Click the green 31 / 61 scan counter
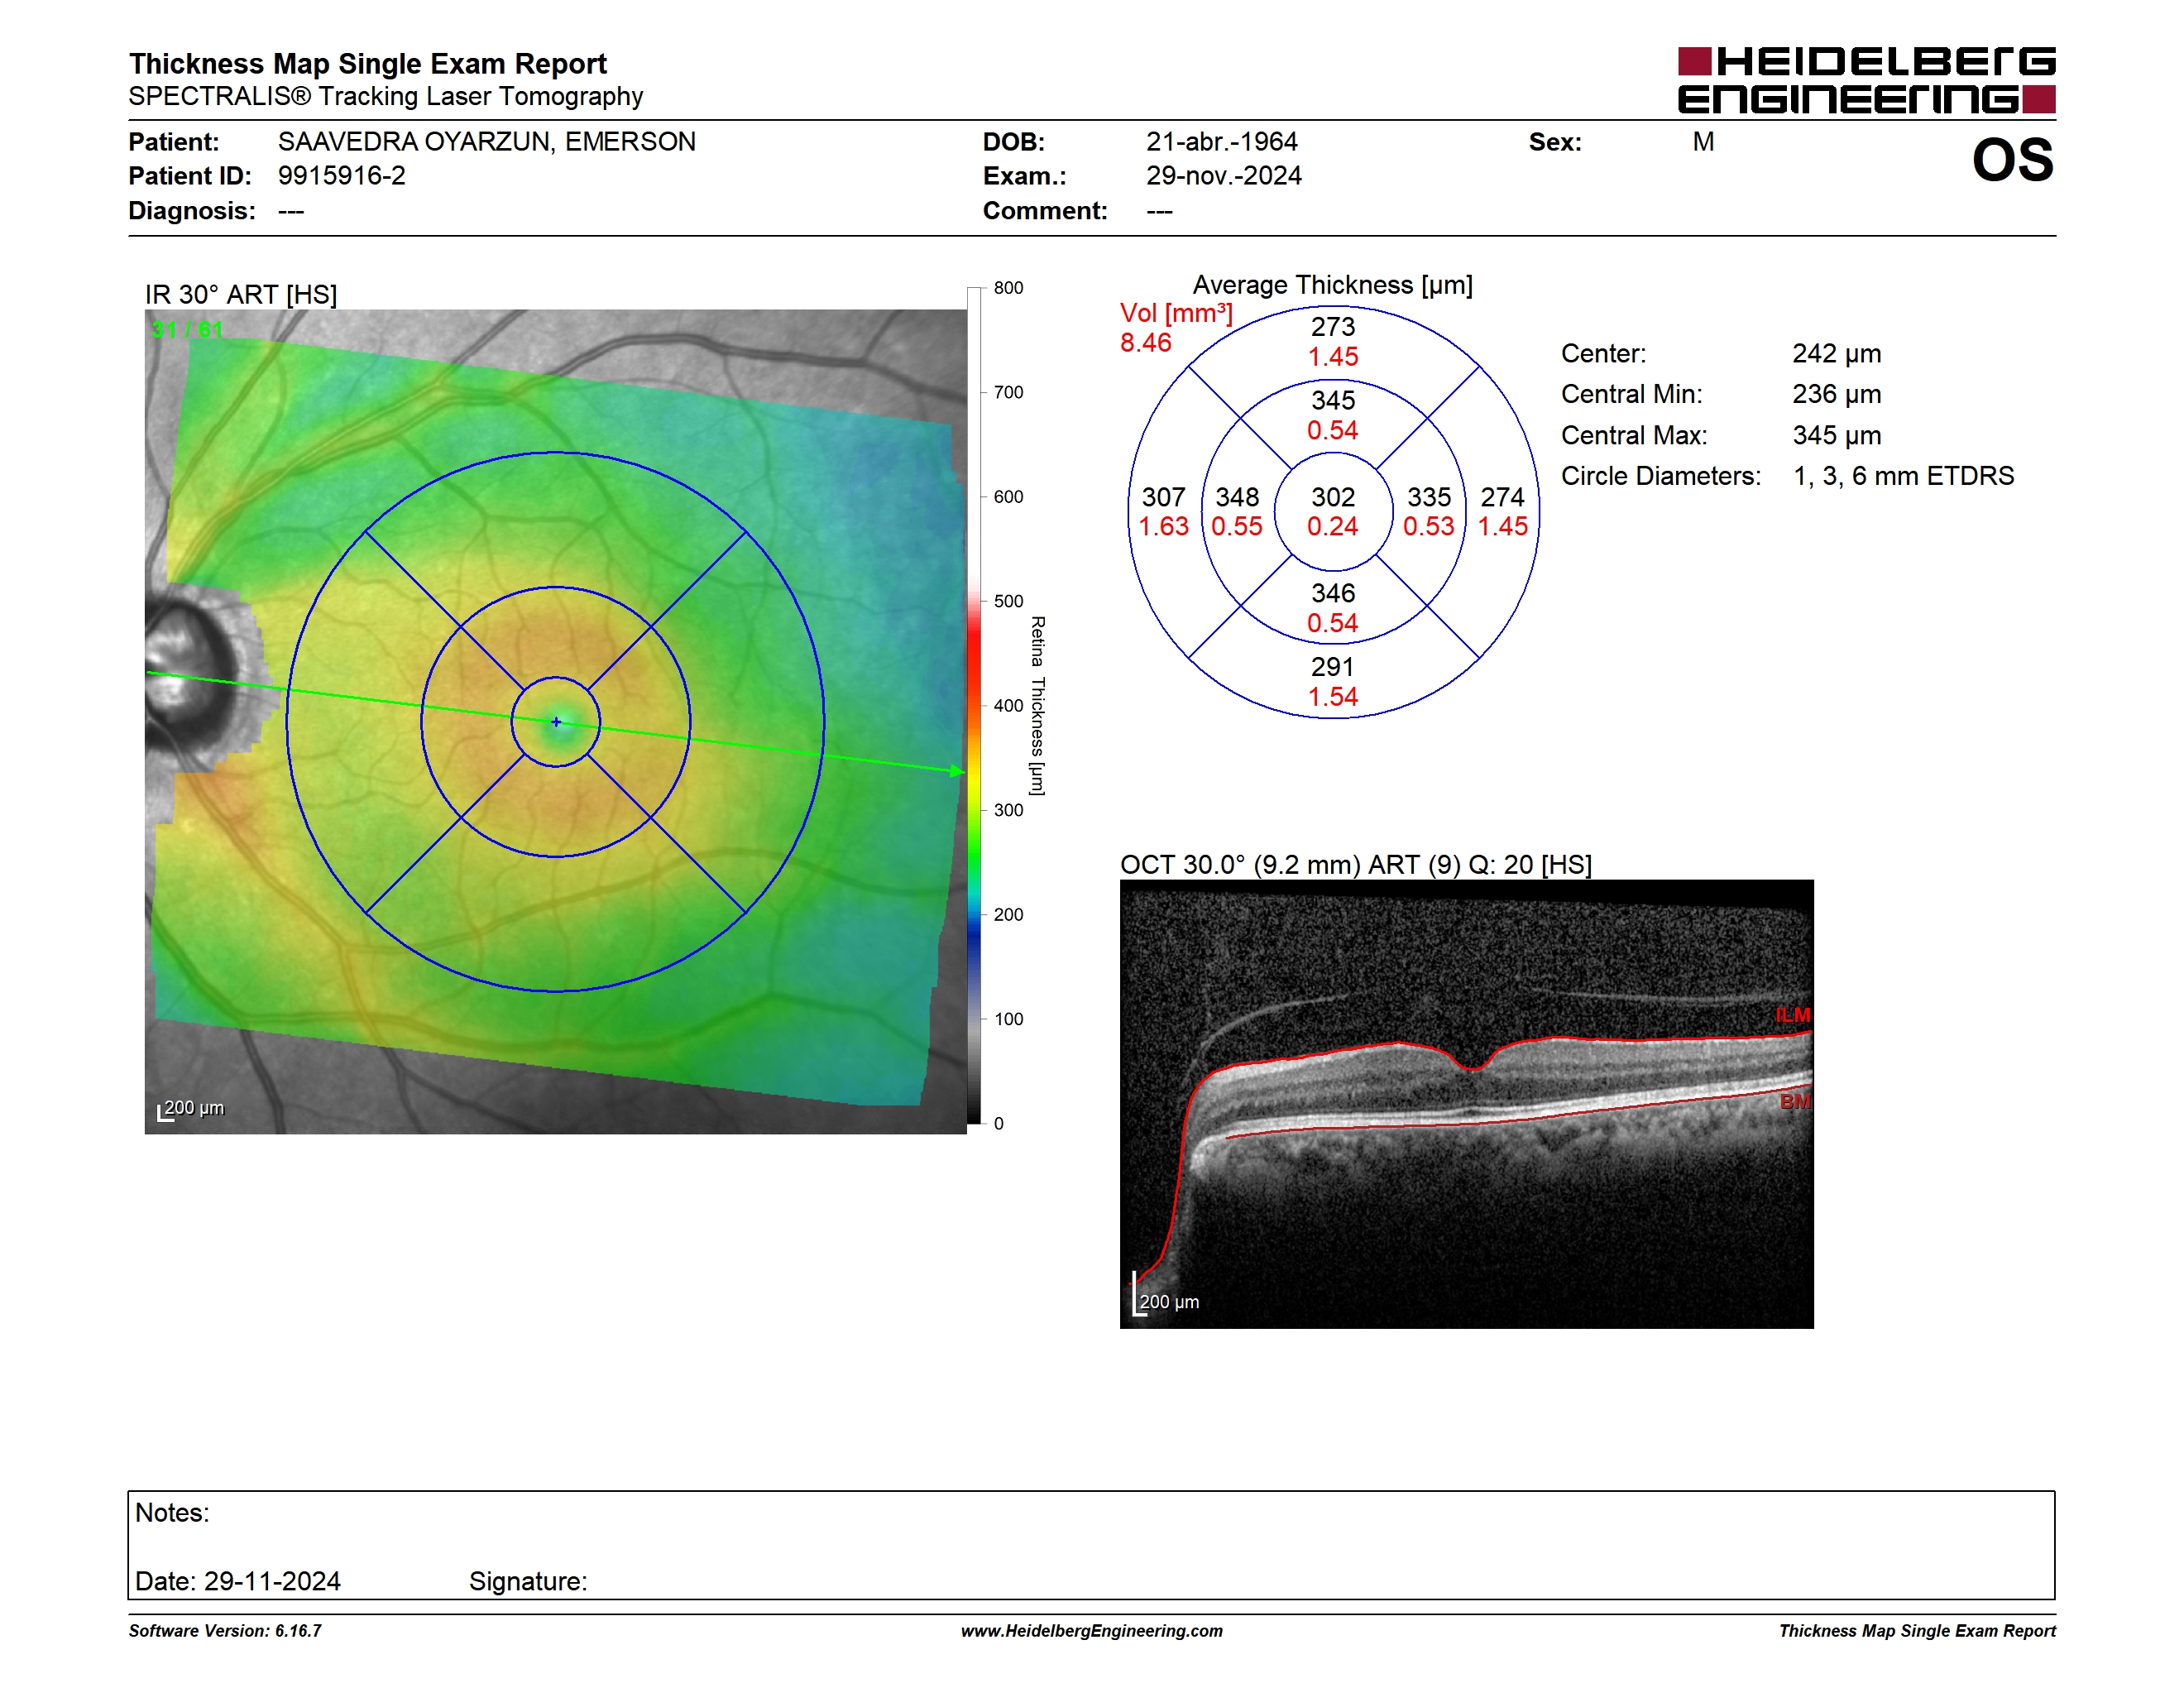 point(186,329)
